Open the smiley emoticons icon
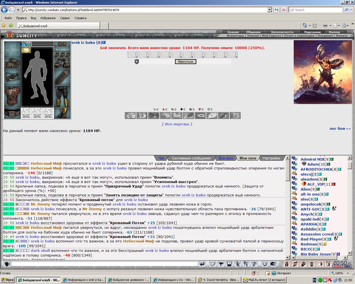Screen dimensions: 355x284 265,264
